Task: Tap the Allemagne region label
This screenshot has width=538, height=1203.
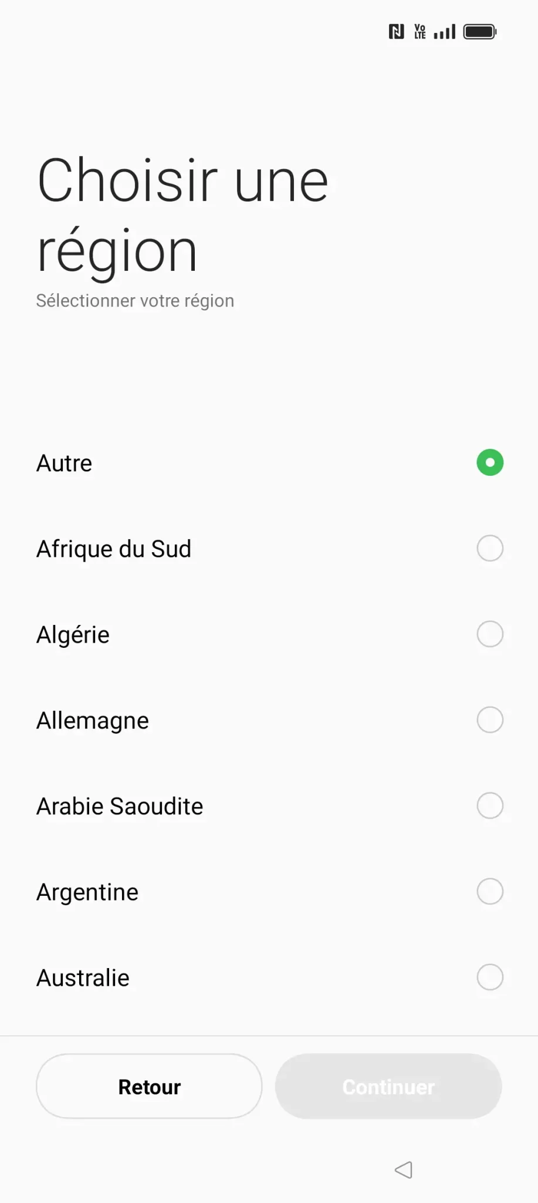Action: pos(93,721)
